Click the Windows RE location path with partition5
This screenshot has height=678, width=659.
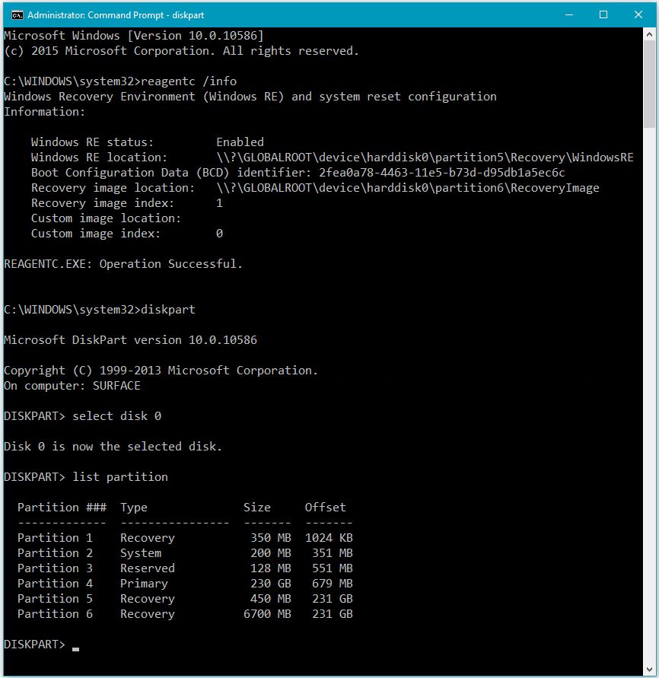point(425,158)
